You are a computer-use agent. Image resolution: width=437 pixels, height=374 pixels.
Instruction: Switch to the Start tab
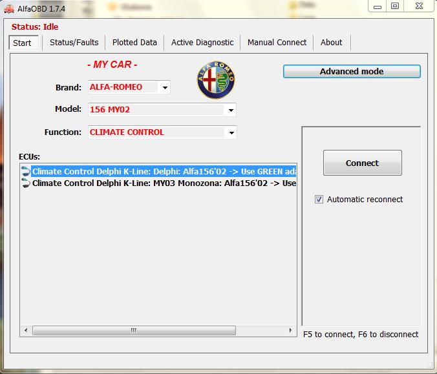(x=24, y=43)
